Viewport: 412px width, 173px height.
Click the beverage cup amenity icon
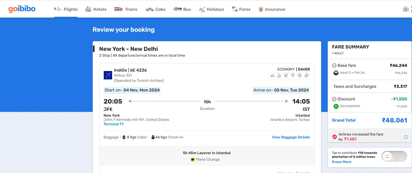point(279,75)
